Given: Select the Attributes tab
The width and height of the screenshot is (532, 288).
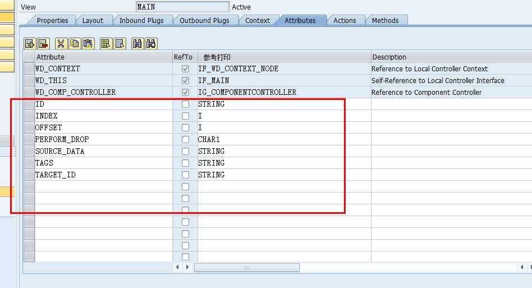Looking at the screenshot, I should [x=300, y=20].
